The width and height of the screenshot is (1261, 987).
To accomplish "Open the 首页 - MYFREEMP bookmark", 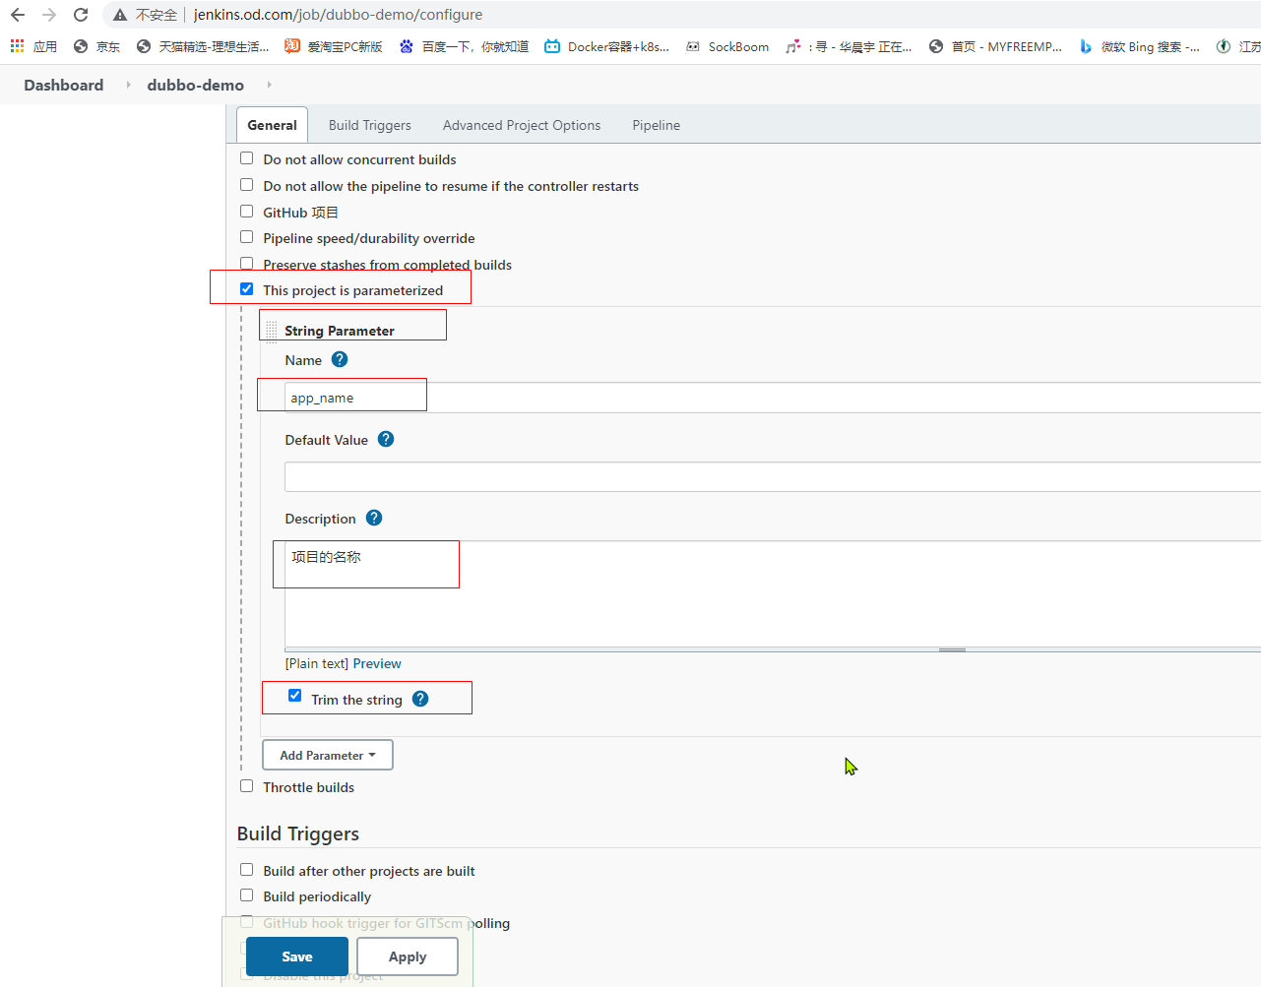I will pyautogui.click(x=995, y=46).
